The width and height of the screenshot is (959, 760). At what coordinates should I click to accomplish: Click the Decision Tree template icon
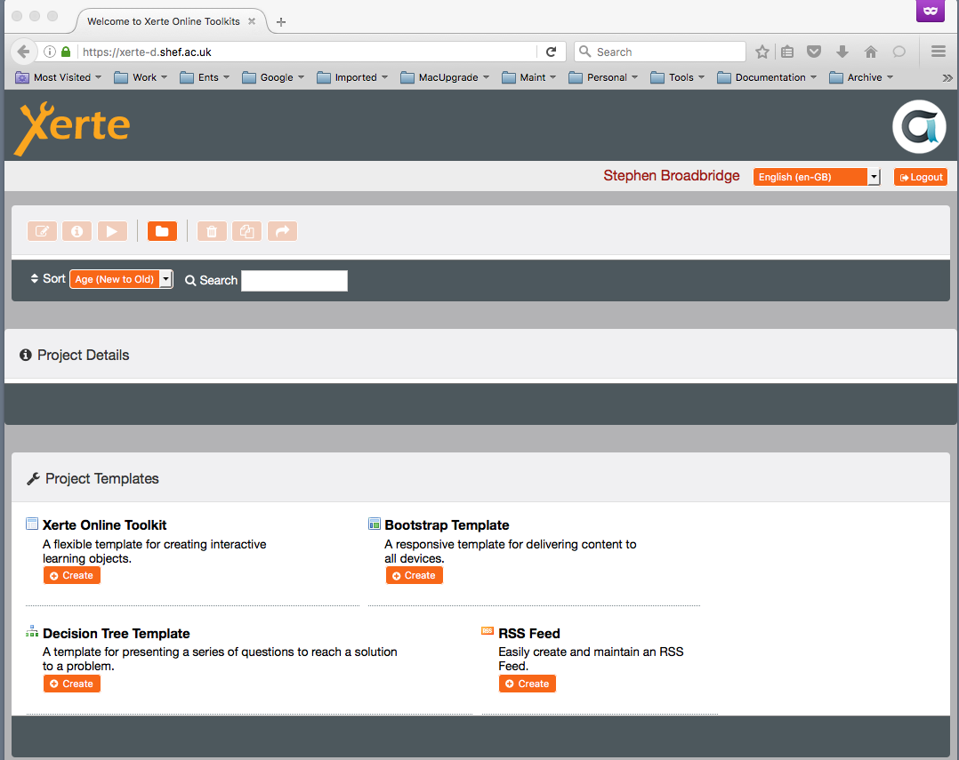(x=32, y=631)
